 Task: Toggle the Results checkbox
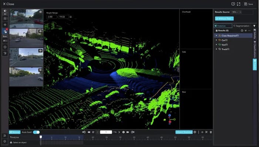click(x=216, y=31)
